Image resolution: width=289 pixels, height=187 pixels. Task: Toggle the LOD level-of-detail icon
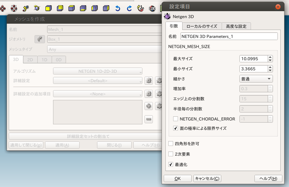click(152, 8)
